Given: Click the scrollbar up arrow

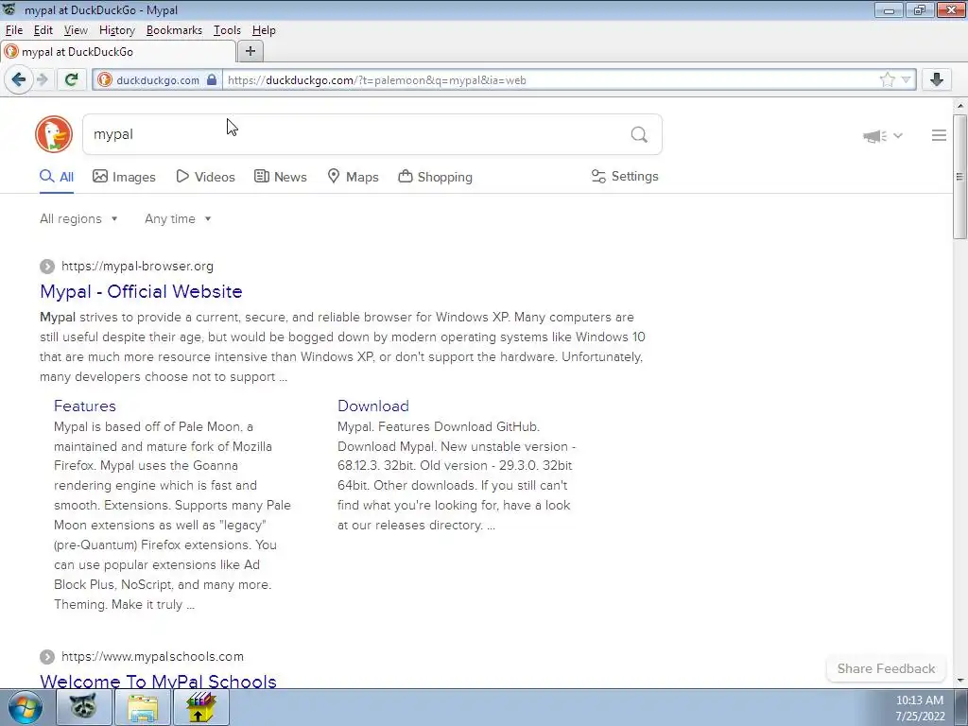Looking at the screenshot, I should tap(960, 106).
